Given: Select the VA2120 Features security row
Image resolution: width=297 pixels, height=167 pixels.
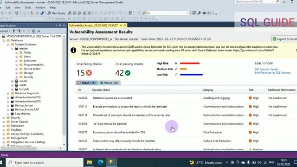Looking at the screenshot, I should tap(186, 141).
